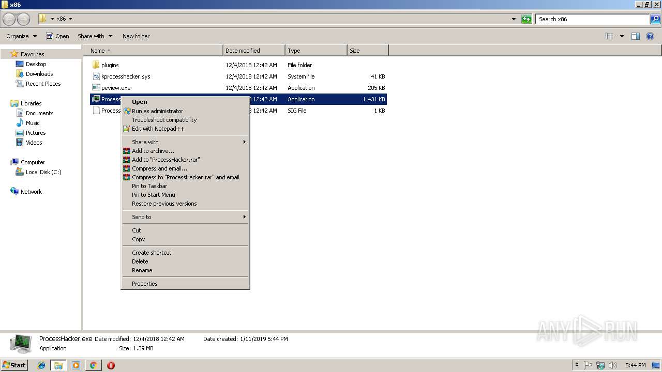Click the volume speaker tray icon
Viewport: 662px width, 372px height.
(x=613, y=365)
